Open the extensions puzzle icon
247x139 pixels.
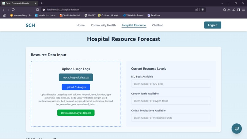pyautogui.click(x=224, y=10)
